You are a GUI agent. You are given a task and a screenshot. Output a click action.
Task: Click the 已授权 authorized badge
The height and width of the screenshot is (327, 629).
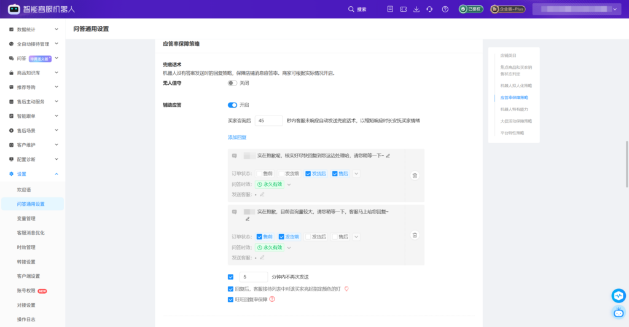[x=471, y=9]
